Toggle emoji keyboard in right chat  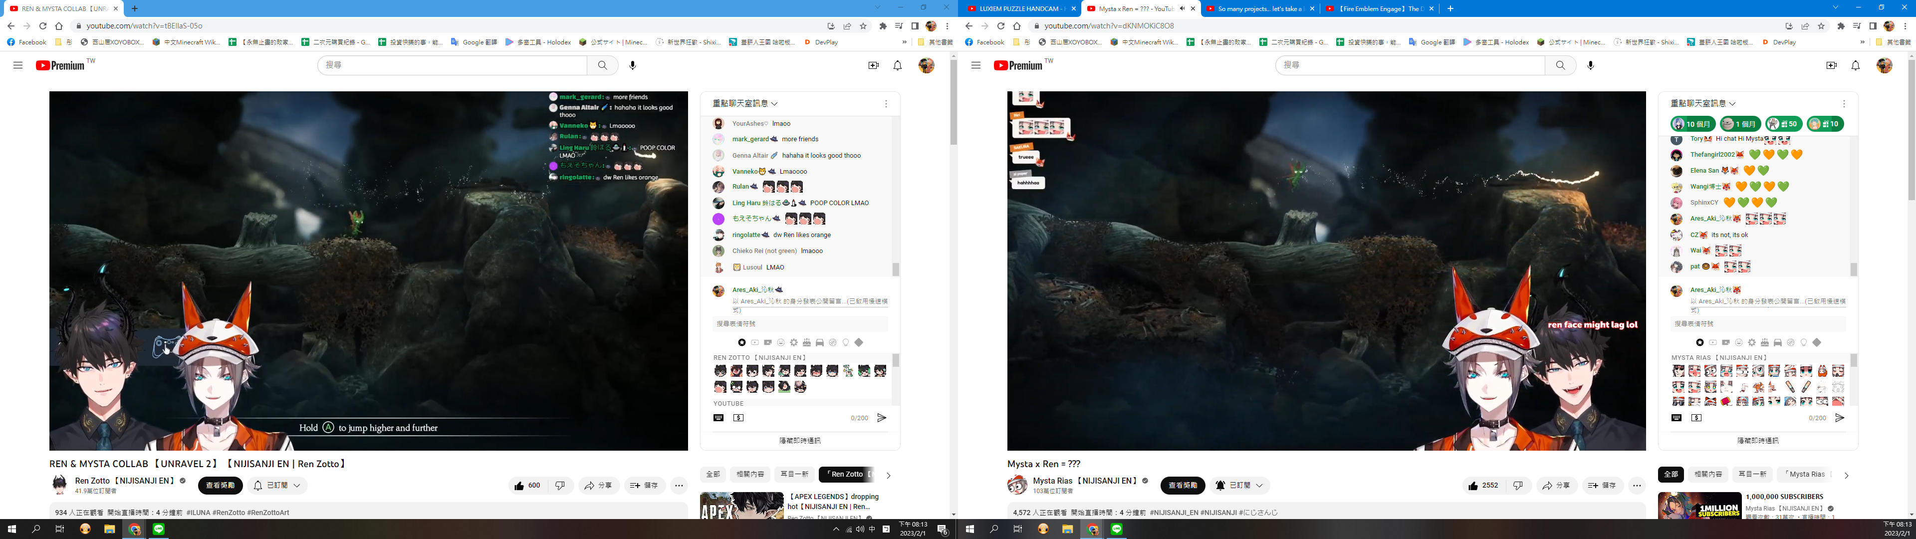click(1676, 418)
